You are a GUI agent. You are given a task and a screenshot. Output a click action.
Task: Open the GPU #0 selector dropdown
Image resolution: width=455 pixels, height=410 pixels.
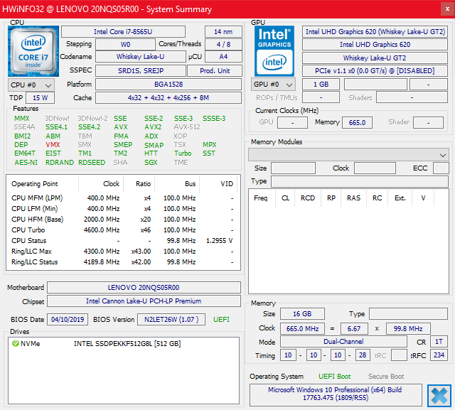[274, 85]
